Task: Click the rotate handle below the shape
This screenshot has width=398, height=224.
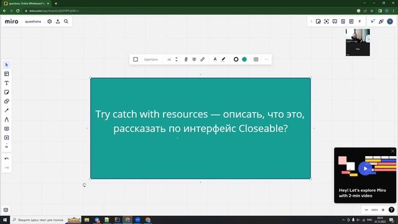Action: point(85,185)
